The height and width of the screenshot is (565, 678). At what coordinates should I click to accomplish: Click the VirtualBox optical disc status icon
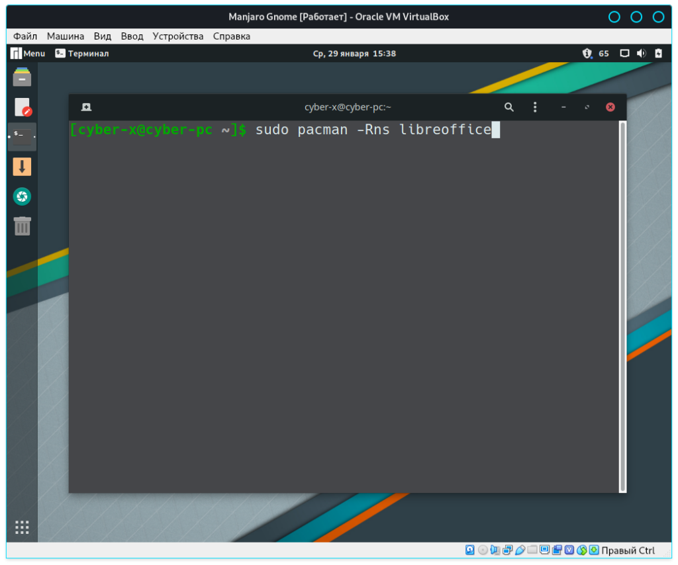tap(483, 550)
